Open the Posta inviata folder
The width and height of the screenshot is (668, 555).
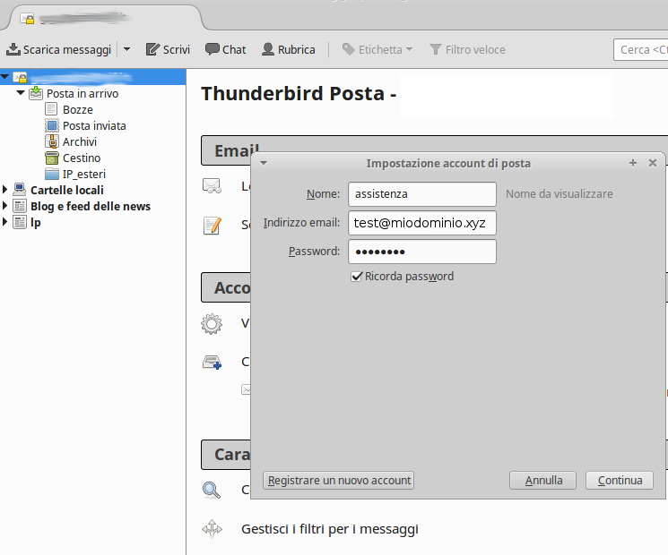93,125
